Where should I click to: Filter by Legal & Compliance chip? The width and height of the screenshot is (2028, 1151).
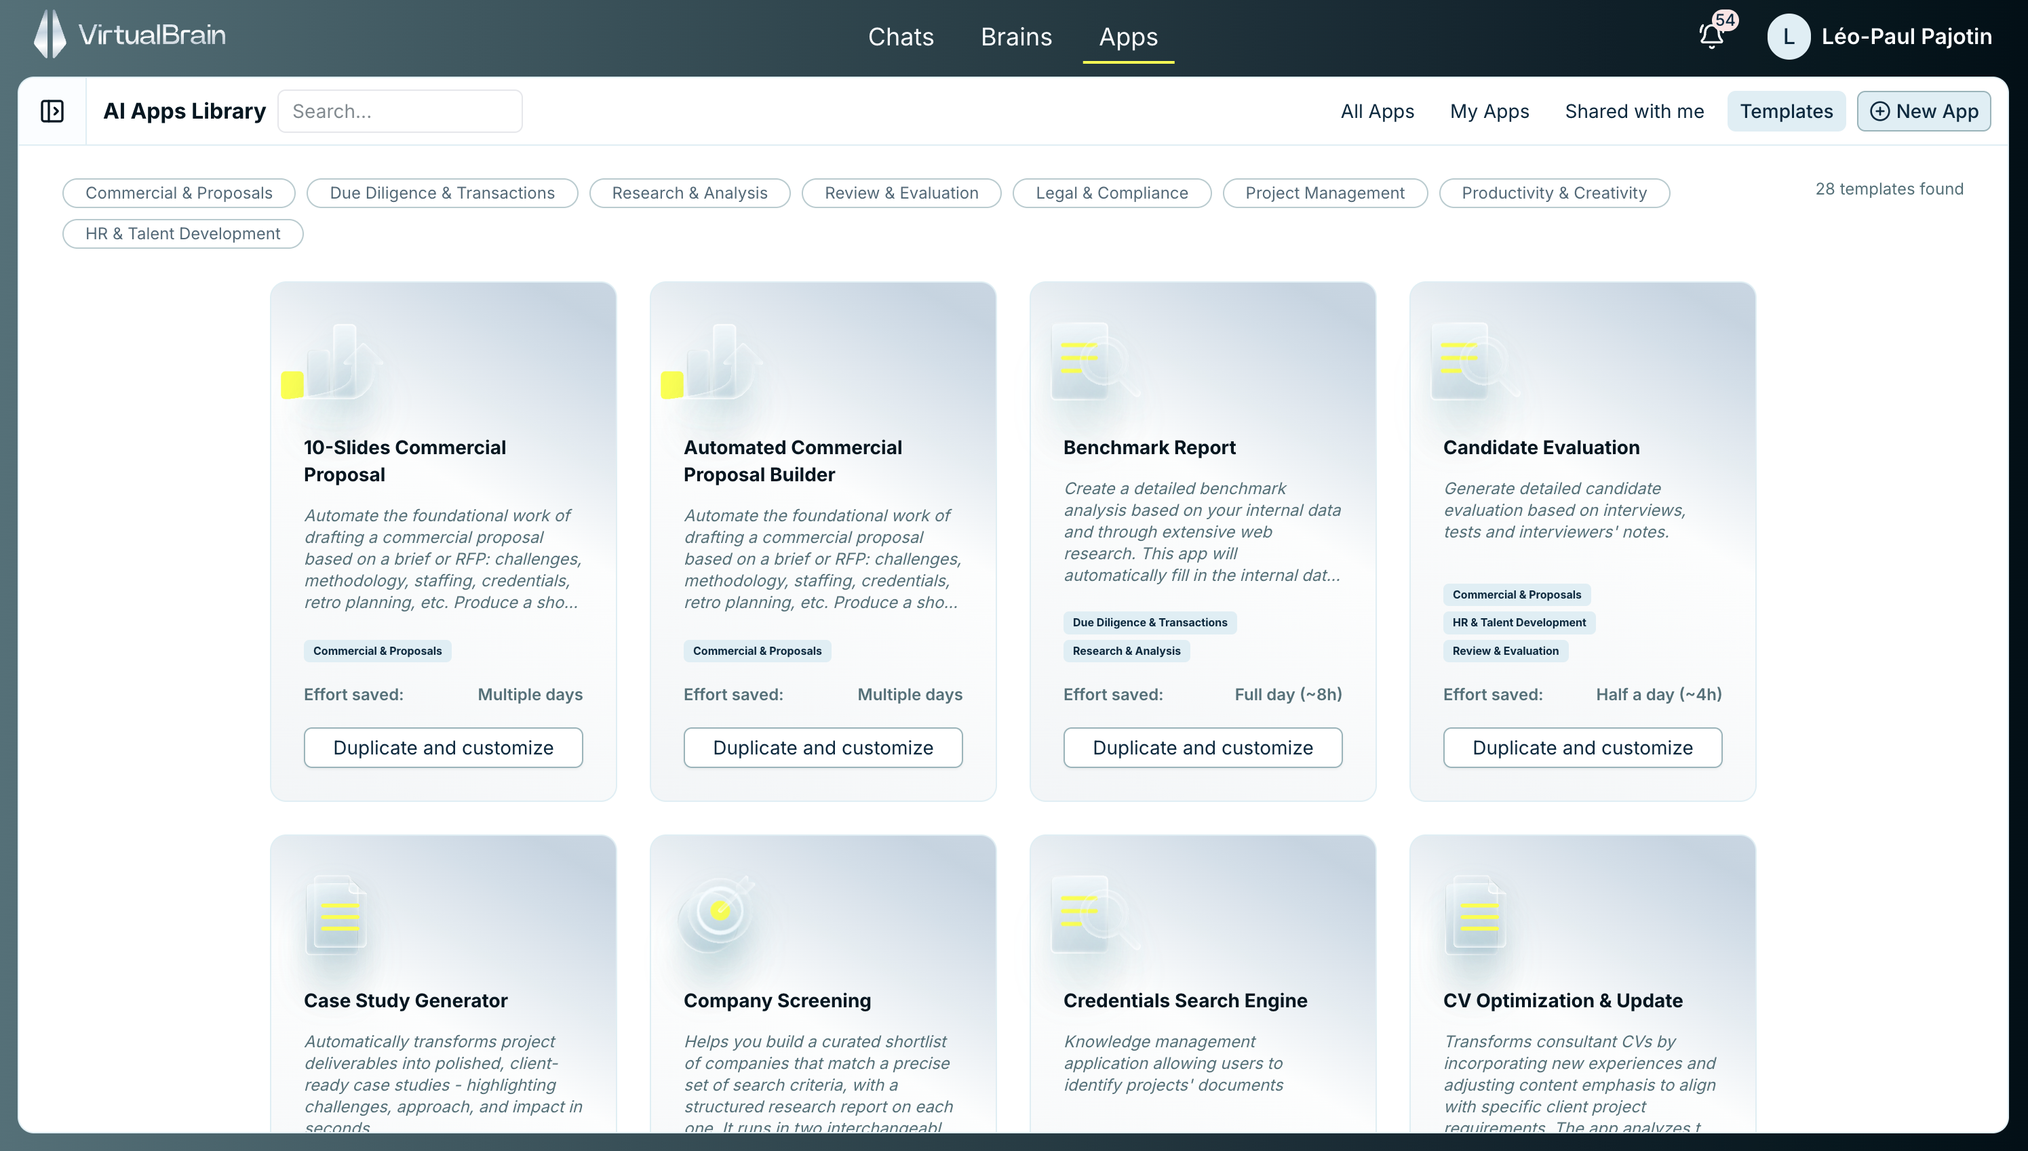click(1112, 193)
